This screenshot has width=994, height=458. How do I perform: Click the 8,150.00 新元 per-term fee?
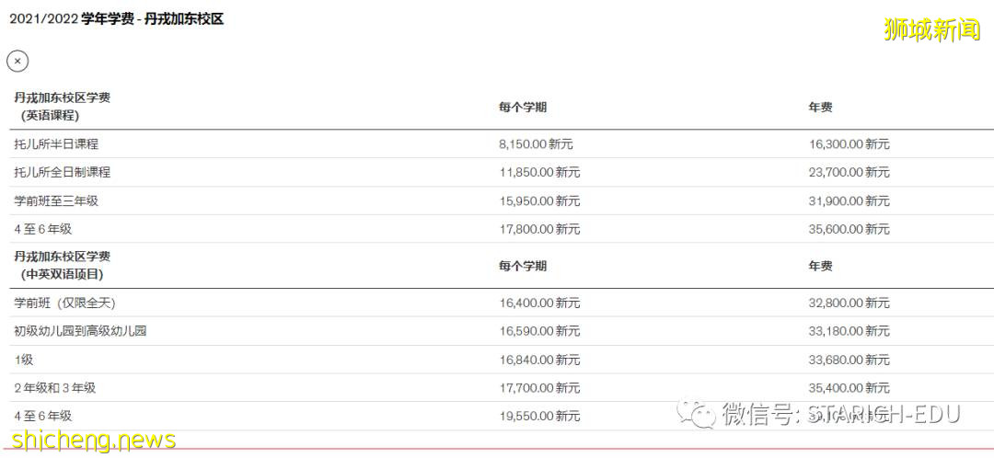539,144
